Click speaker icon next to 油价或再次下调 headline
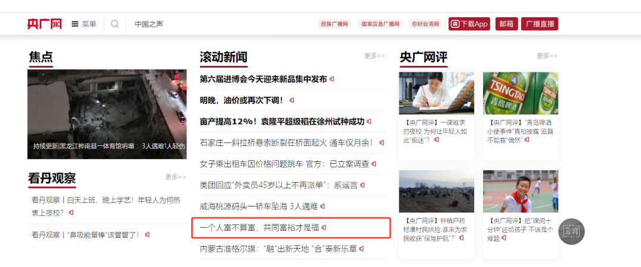The image size is (641, 267). tap(292, 100)
